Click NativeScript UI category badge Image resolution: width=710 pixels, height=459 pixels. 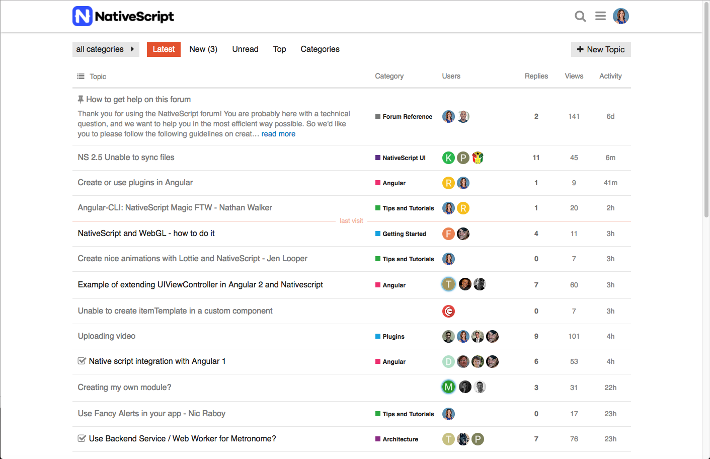(x=401, y=158)
